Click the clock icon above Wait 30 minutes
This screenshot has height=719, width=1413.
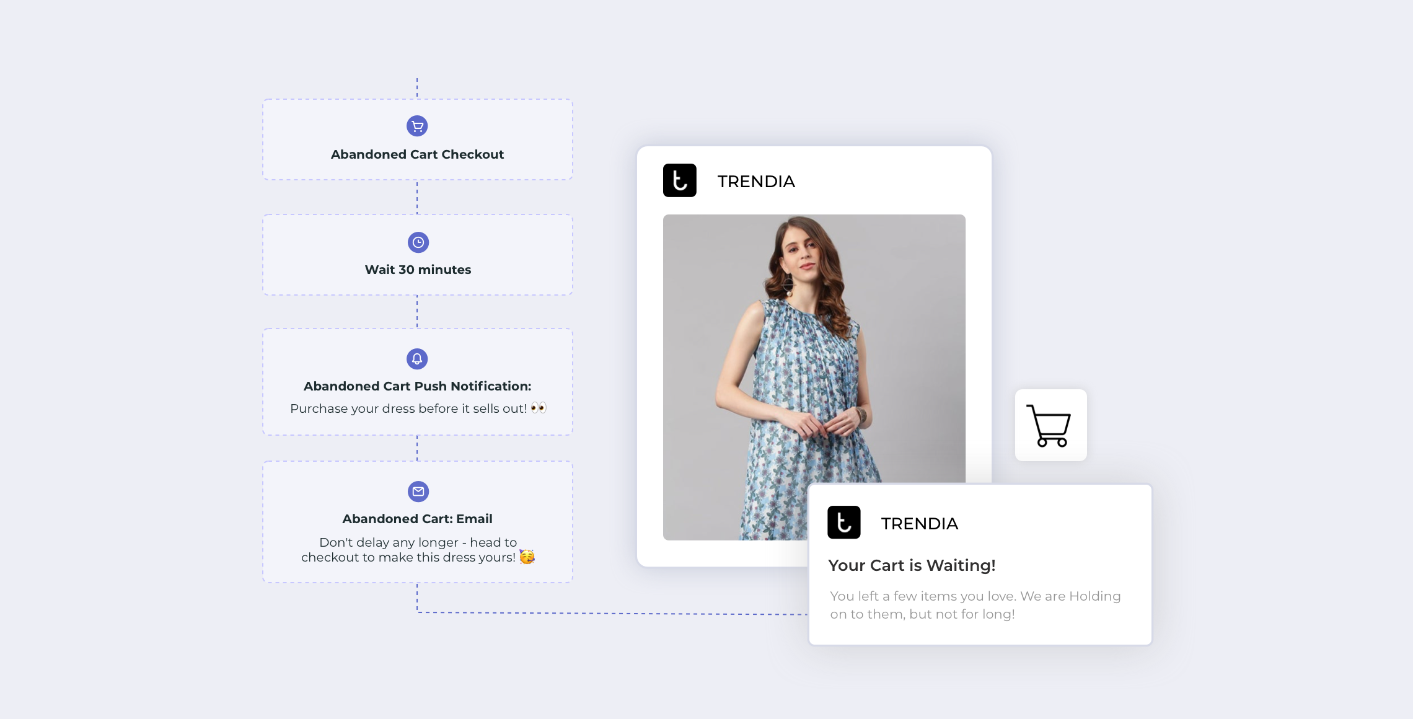[x=418, y=242]
